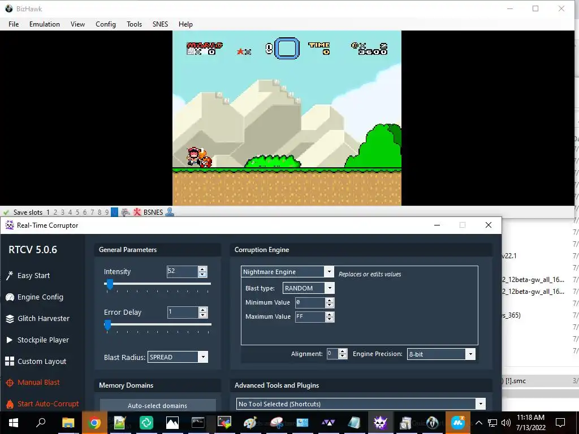Open Easy Start in the RTCV sidebar
This screenshot has height=434, width=579.
28,275
